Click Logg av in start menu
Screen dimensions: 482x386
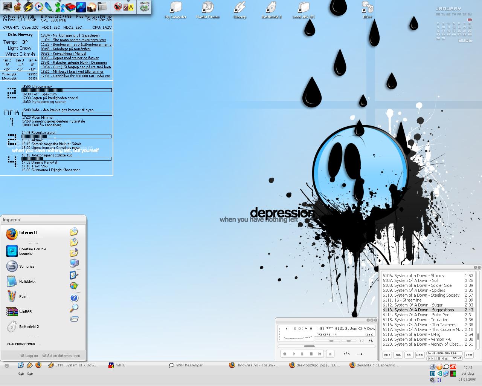(x=29, y=355)
